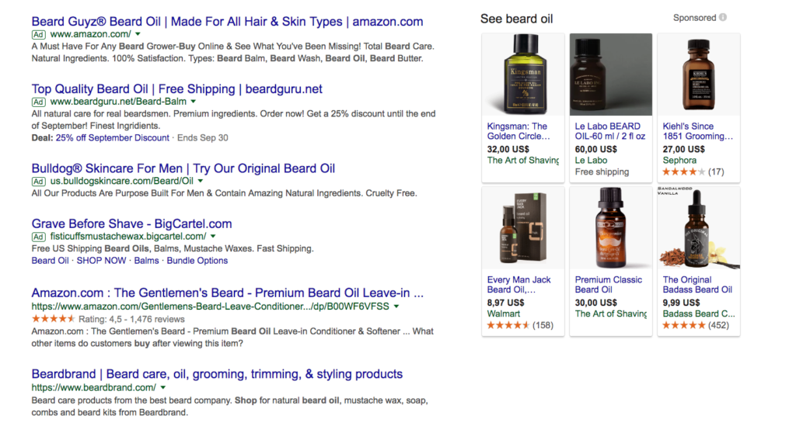Click the Original Badass Beard Oil image
Image resolution: width=796 pixels, height=433 pixels.
(x=699, y=228)
